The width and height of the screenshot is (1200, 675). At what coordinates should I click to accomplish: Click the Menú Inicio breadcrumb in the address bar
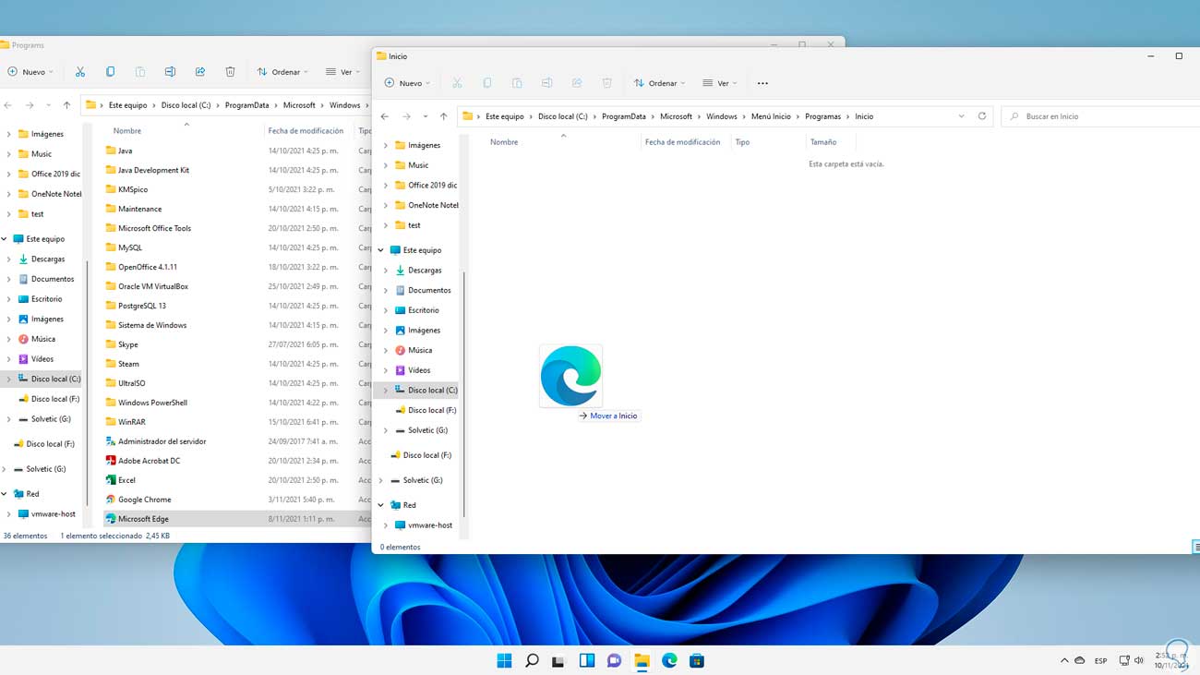(x=771, y=116)
